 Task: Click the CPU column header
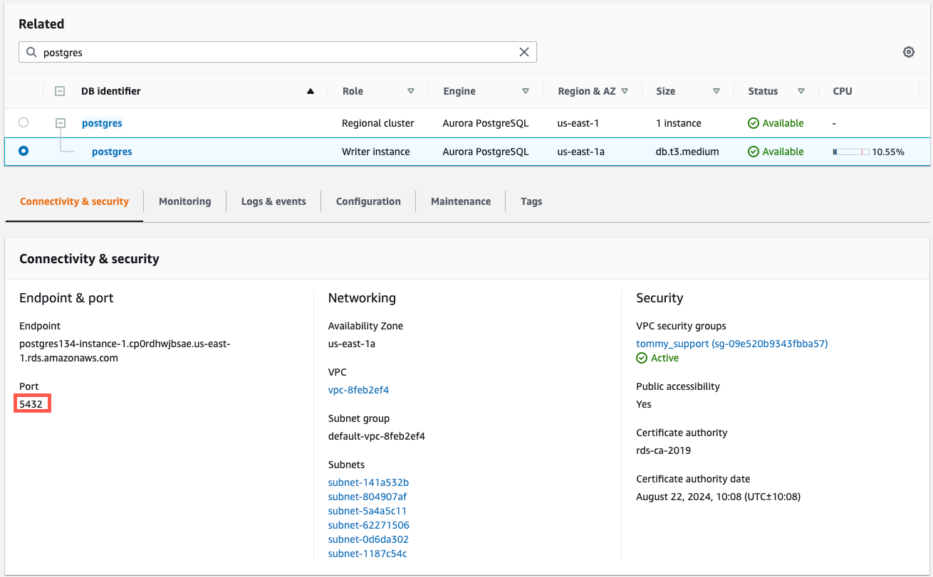point(843,91)
